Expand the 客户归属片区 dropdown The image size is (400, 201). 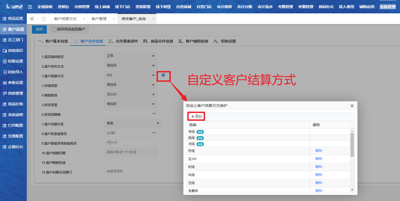pyautogui.click(x=158, y=123)
